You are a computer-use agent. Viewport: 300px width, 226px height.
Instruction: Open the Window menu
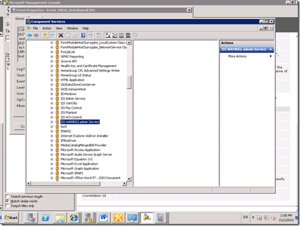72,28
